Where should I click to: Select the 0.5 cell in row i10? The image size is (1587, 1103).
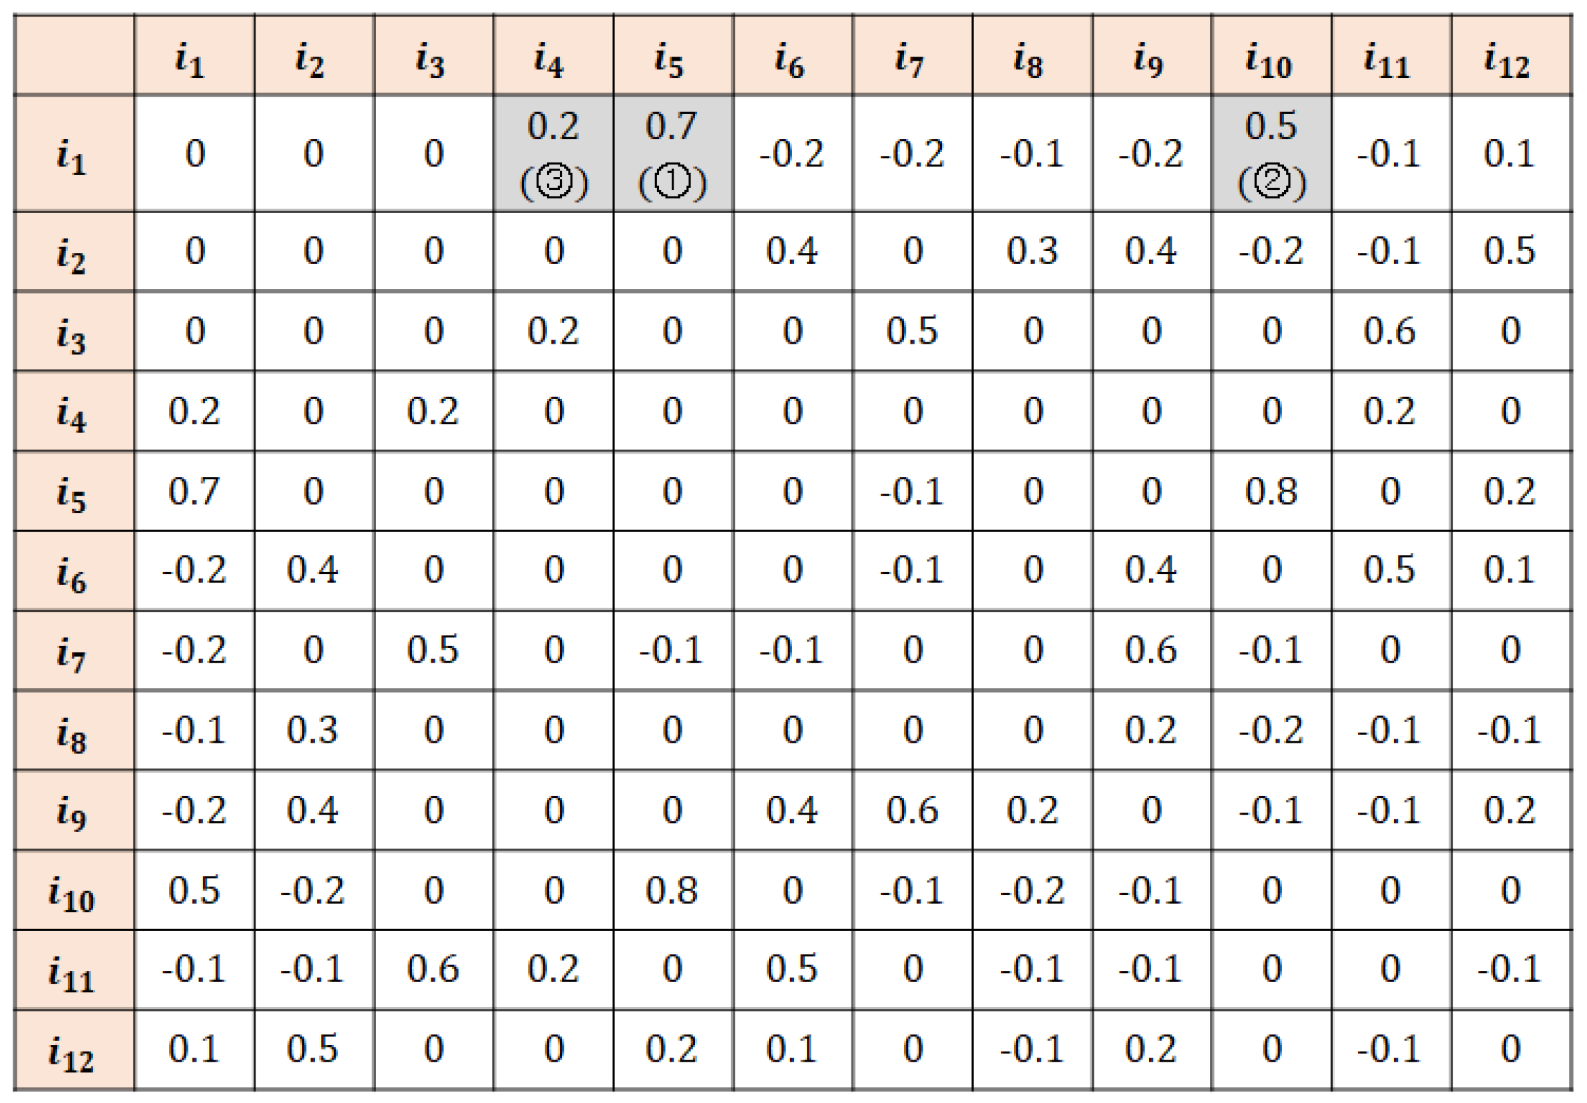194,890
